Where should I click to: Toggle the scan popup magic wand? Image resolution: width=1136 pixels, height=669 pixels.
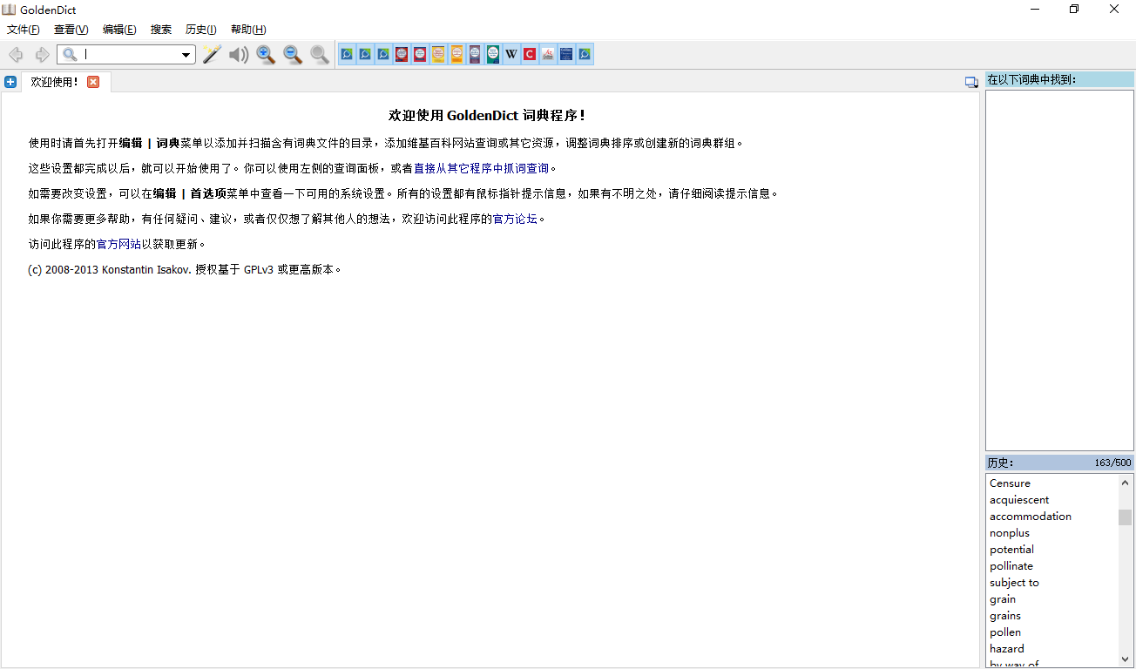coord(212,55)
